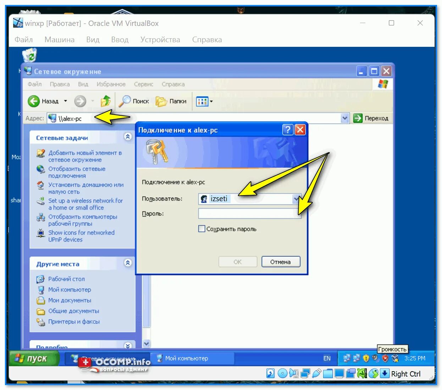
Task: Click the Go (Переход) button
Action: click(371, 118)
